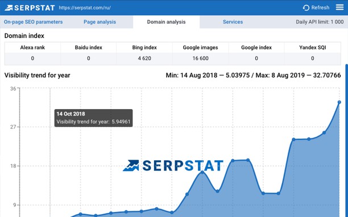Viewport: 348px width, 217px height.
Task: Click the page vertical scrollbar
Action: (x=347, y=140)
